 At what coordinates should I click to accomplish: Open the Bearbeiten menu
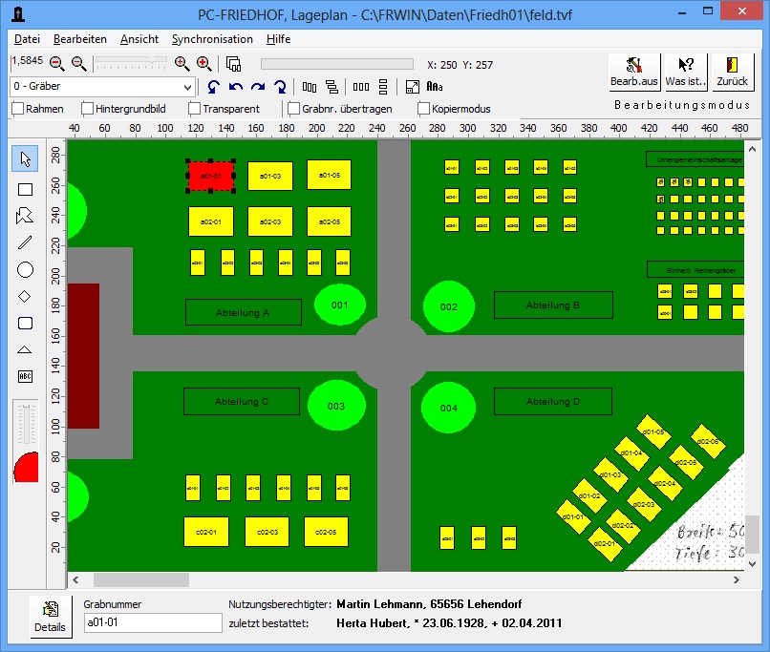point(80,39)
